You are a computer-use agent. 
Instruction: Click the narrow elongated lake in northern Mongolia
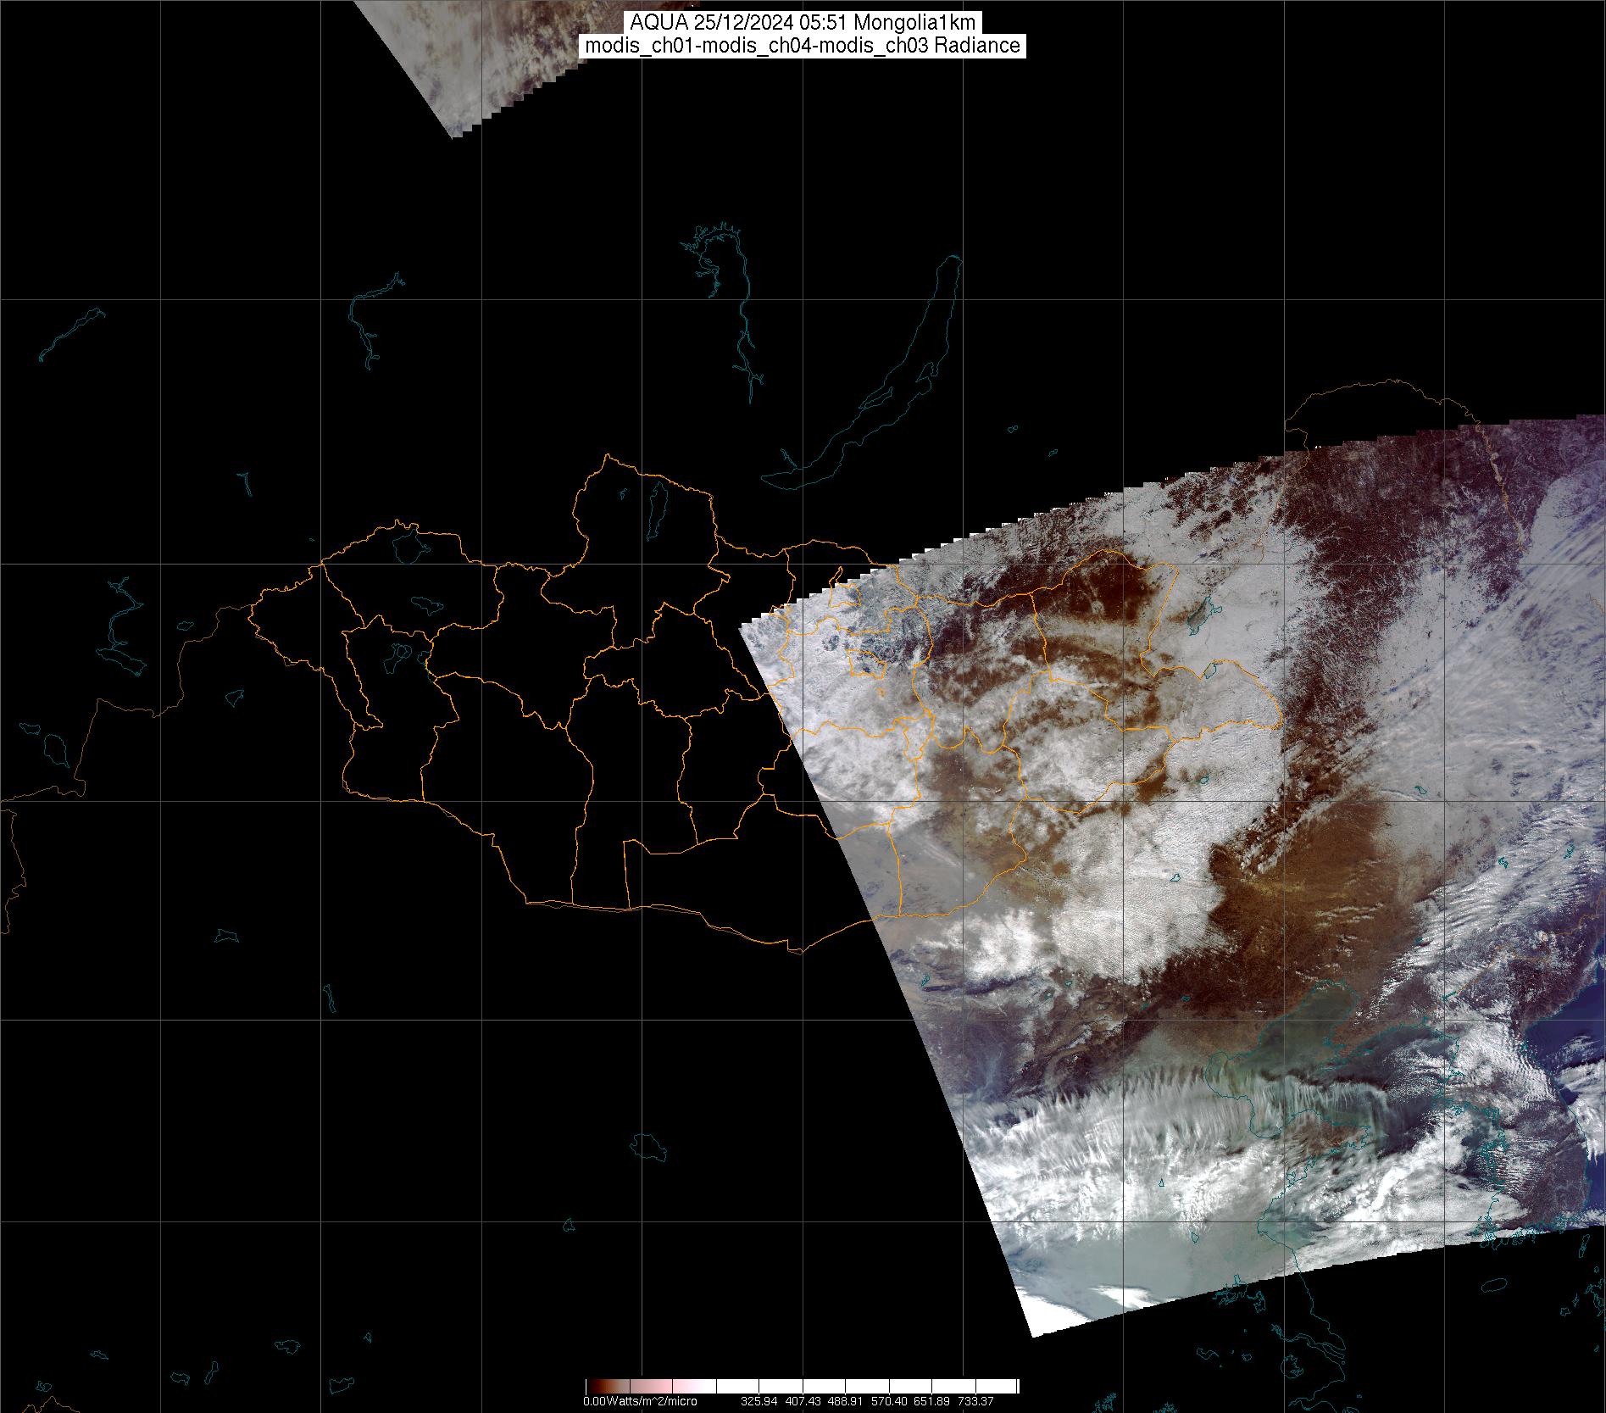[656, 506]
